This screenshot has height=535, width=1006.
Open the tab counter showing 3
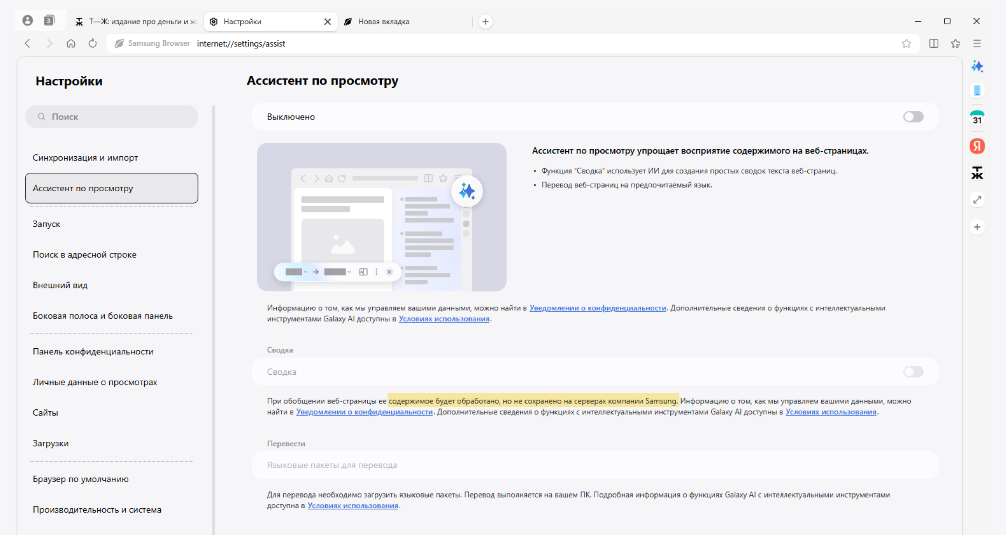49,21
